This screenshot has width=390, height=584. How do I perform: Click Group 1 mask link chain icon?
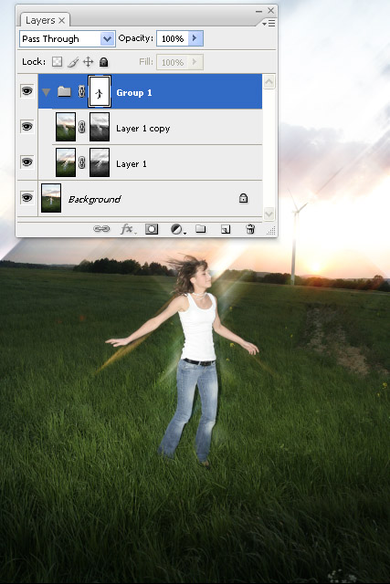coord(81,91)
